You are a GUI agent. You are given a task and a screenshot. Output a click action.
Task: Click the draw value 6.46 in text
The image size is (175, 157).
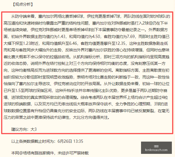point(73,43)
